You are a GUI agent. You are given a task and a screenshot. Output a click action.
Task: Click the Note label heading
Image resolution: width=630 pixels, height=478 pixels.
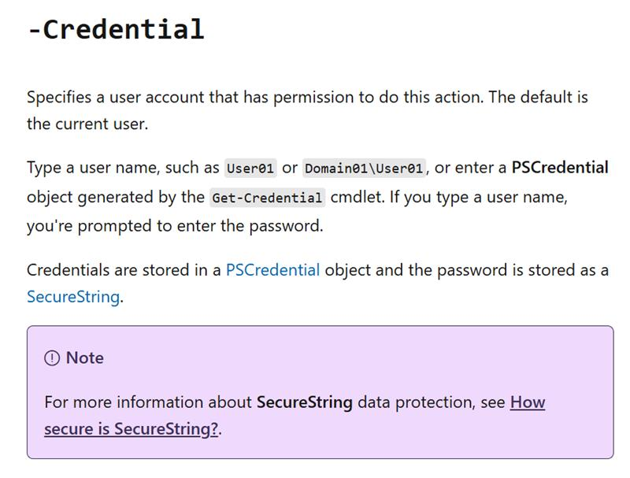85,358
